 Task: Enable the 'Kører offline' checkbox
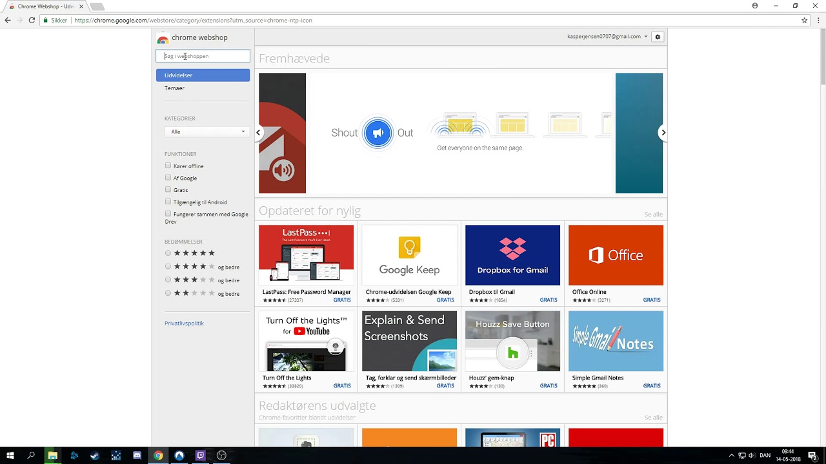pyautogui.click(x=168, y=166)
